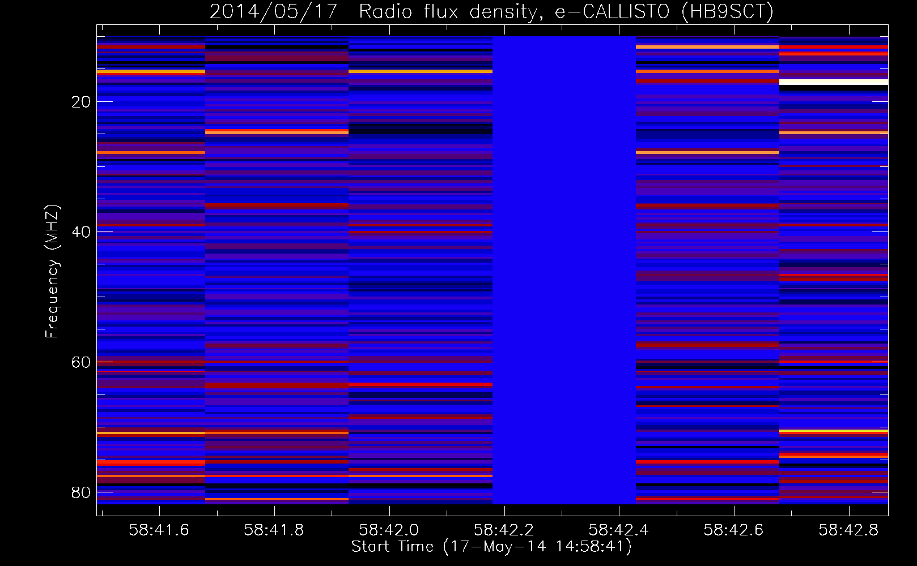Click time tick label '58:41.8'
917x566 pixels.
click(x=274, y=530)
